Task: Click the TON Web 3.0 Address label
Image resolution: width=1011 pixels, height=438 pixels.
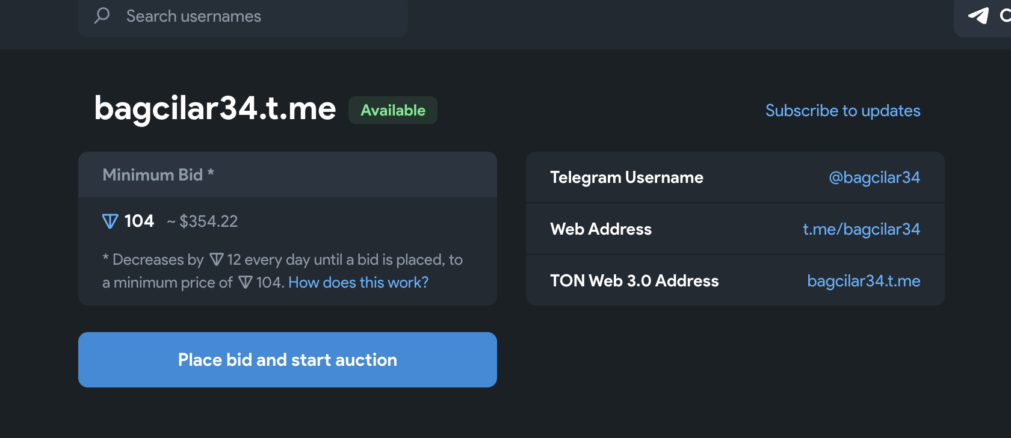Action: [x=634, y=281]
